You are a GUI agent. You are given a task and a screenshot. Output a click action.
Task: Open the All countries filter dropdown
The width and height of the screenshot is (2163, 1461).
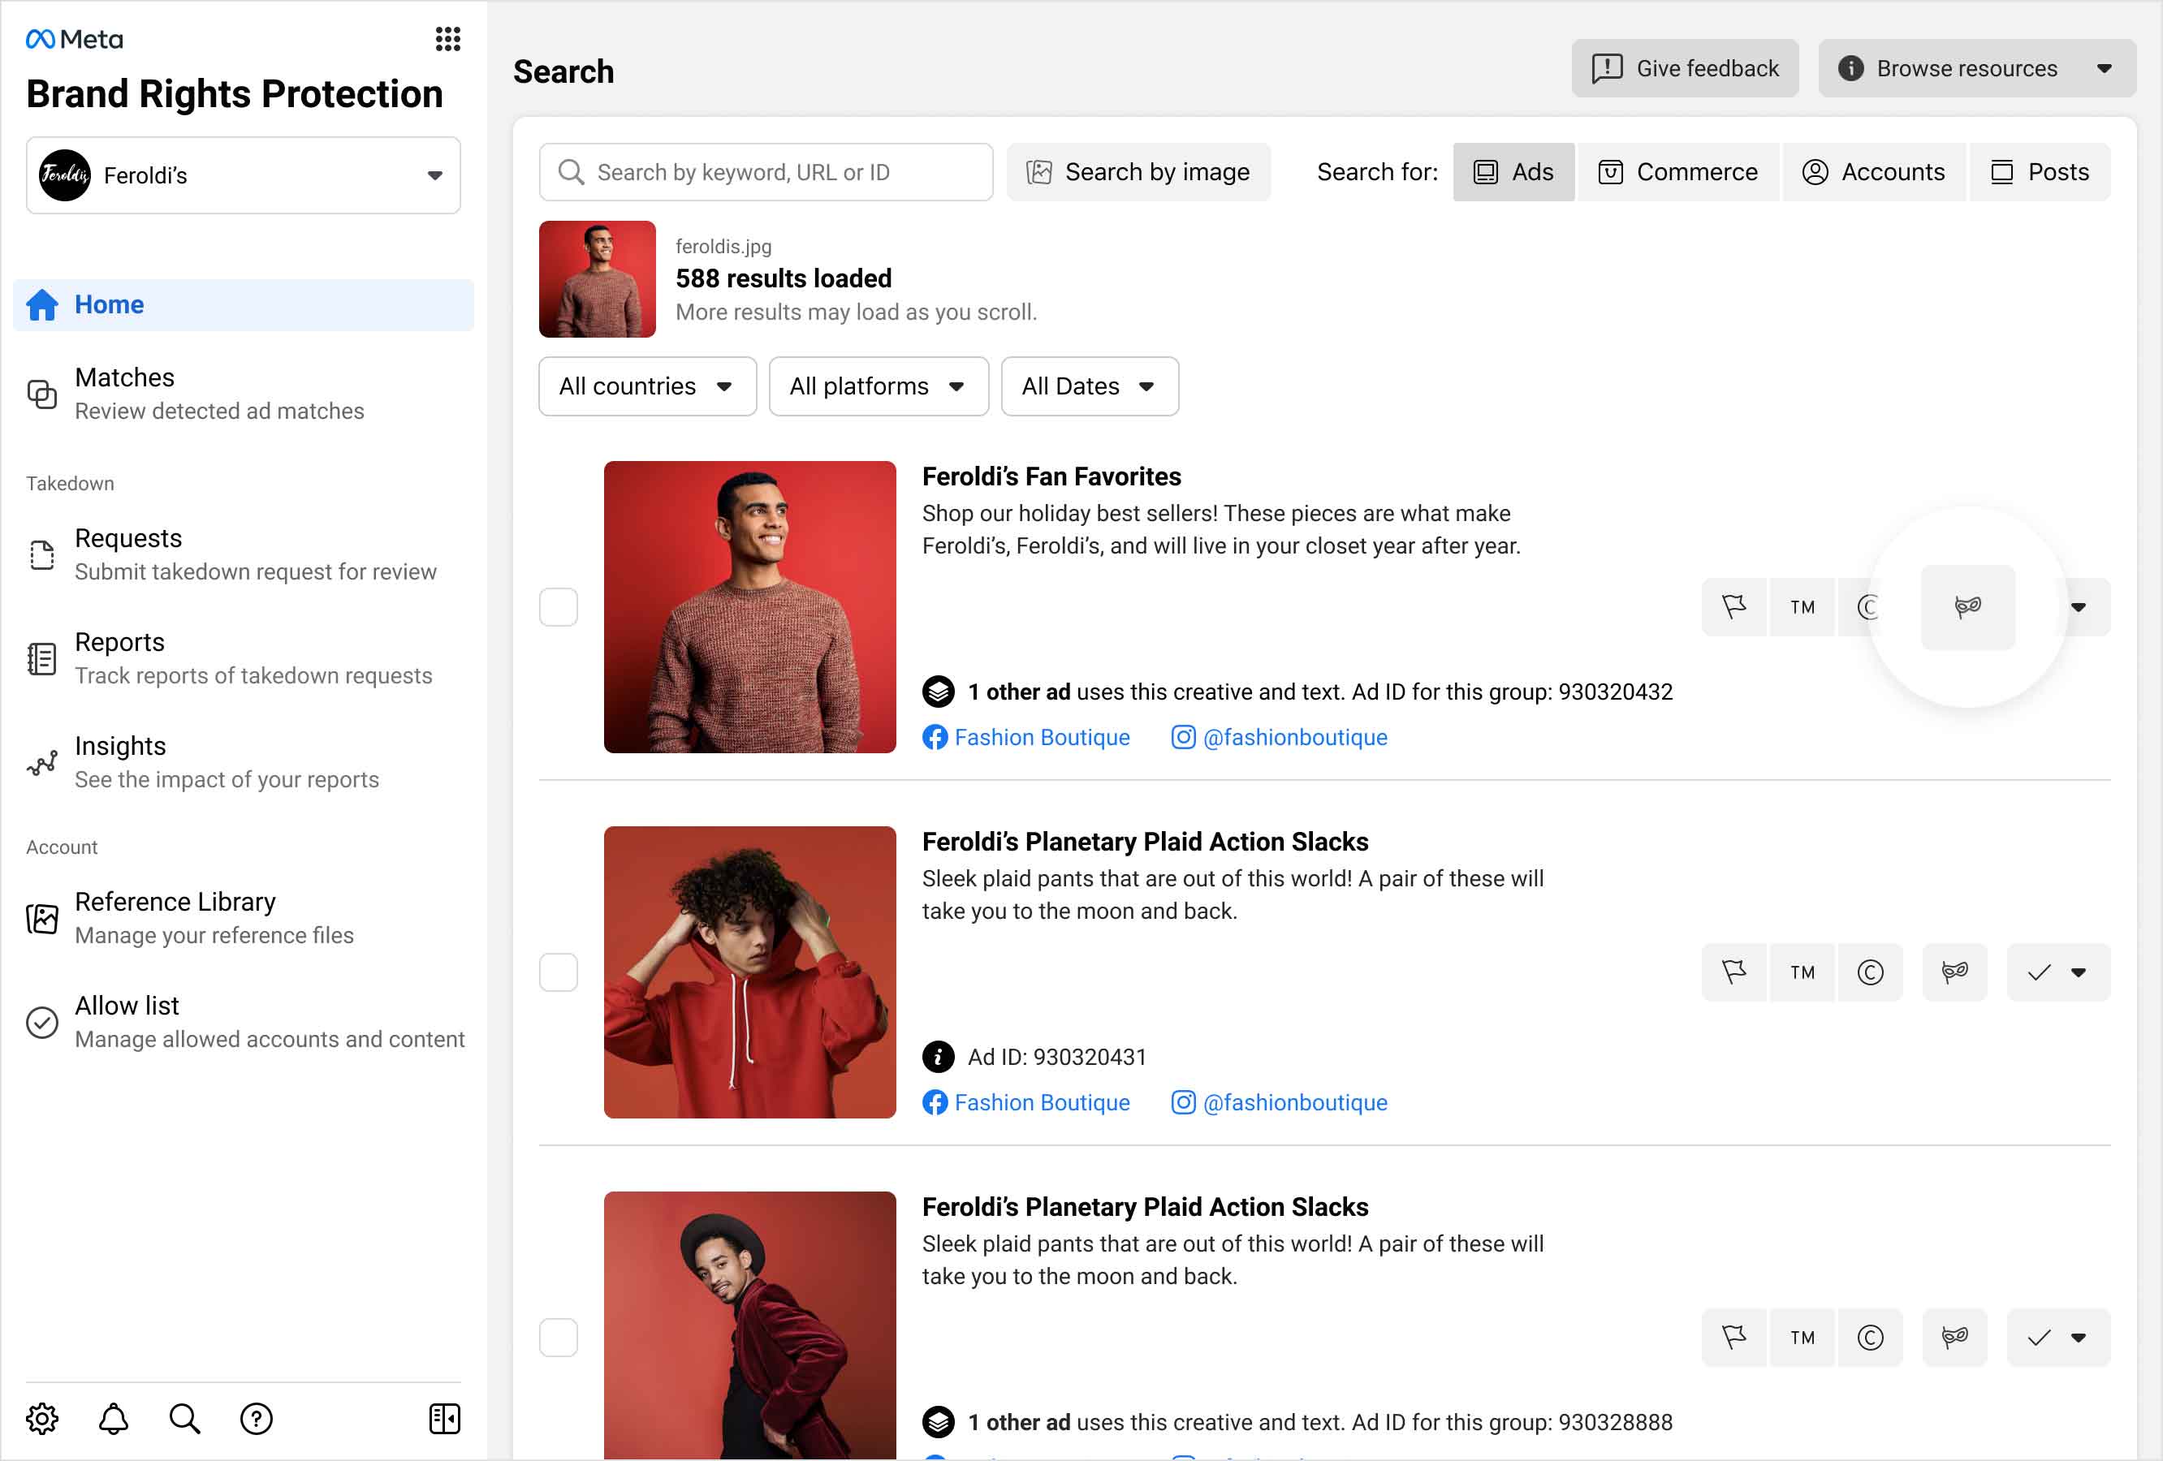point(647,386)
